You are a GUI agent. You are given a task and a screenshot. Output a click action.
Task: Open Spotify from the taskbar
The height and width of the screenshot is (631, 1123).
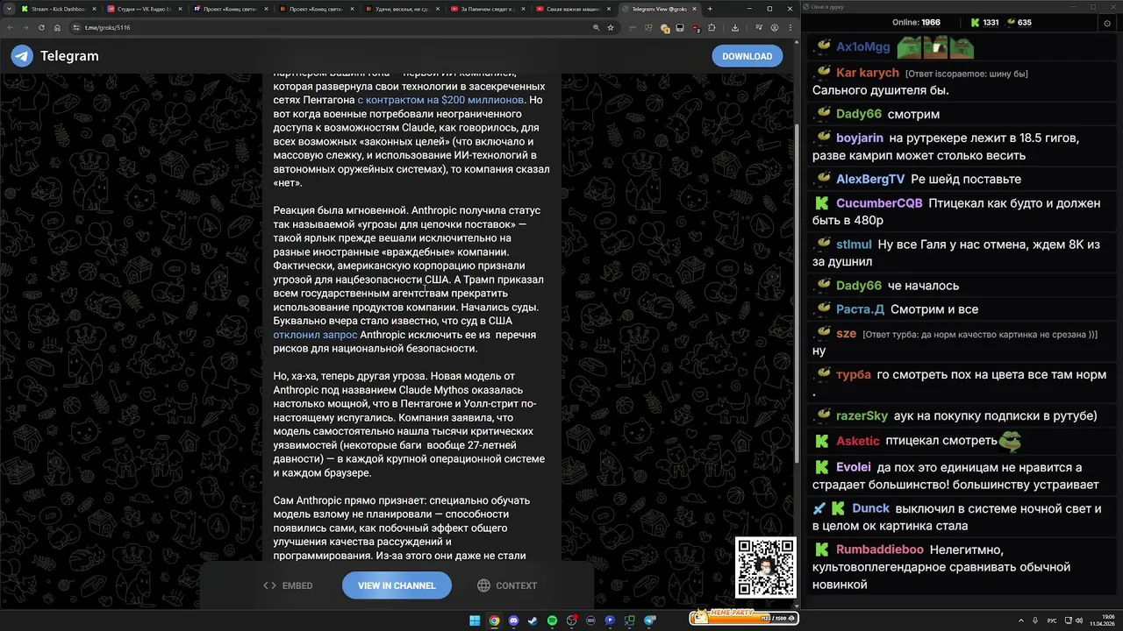(x=552, y=620)
